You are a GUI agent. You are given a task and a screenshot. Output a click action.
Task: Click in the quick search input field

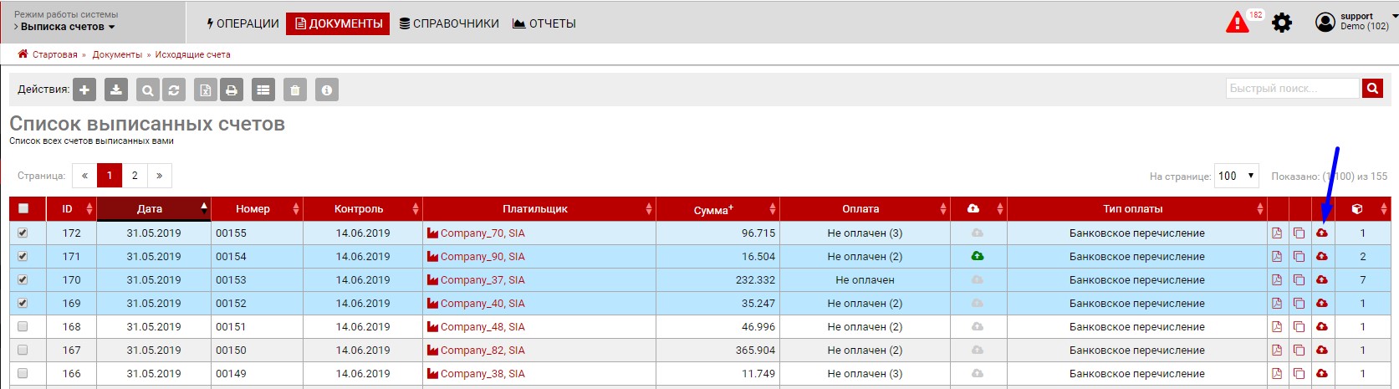tap(1293, 89)
